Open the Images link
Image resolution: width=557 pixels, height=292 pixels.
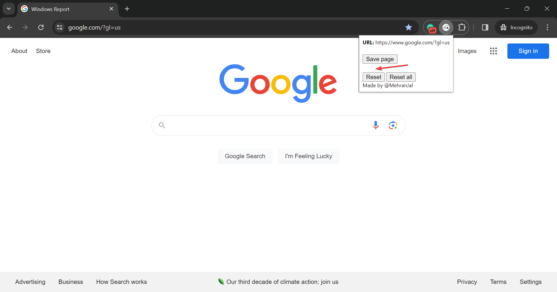tap(467, 51)
